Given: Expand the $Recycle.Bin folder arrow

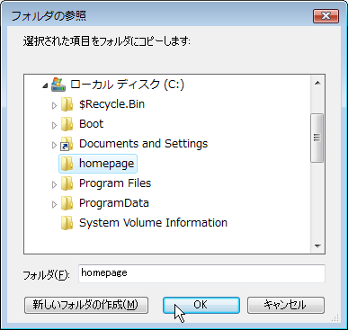Looking at the screenshot, I should click(x=54, y=105).
